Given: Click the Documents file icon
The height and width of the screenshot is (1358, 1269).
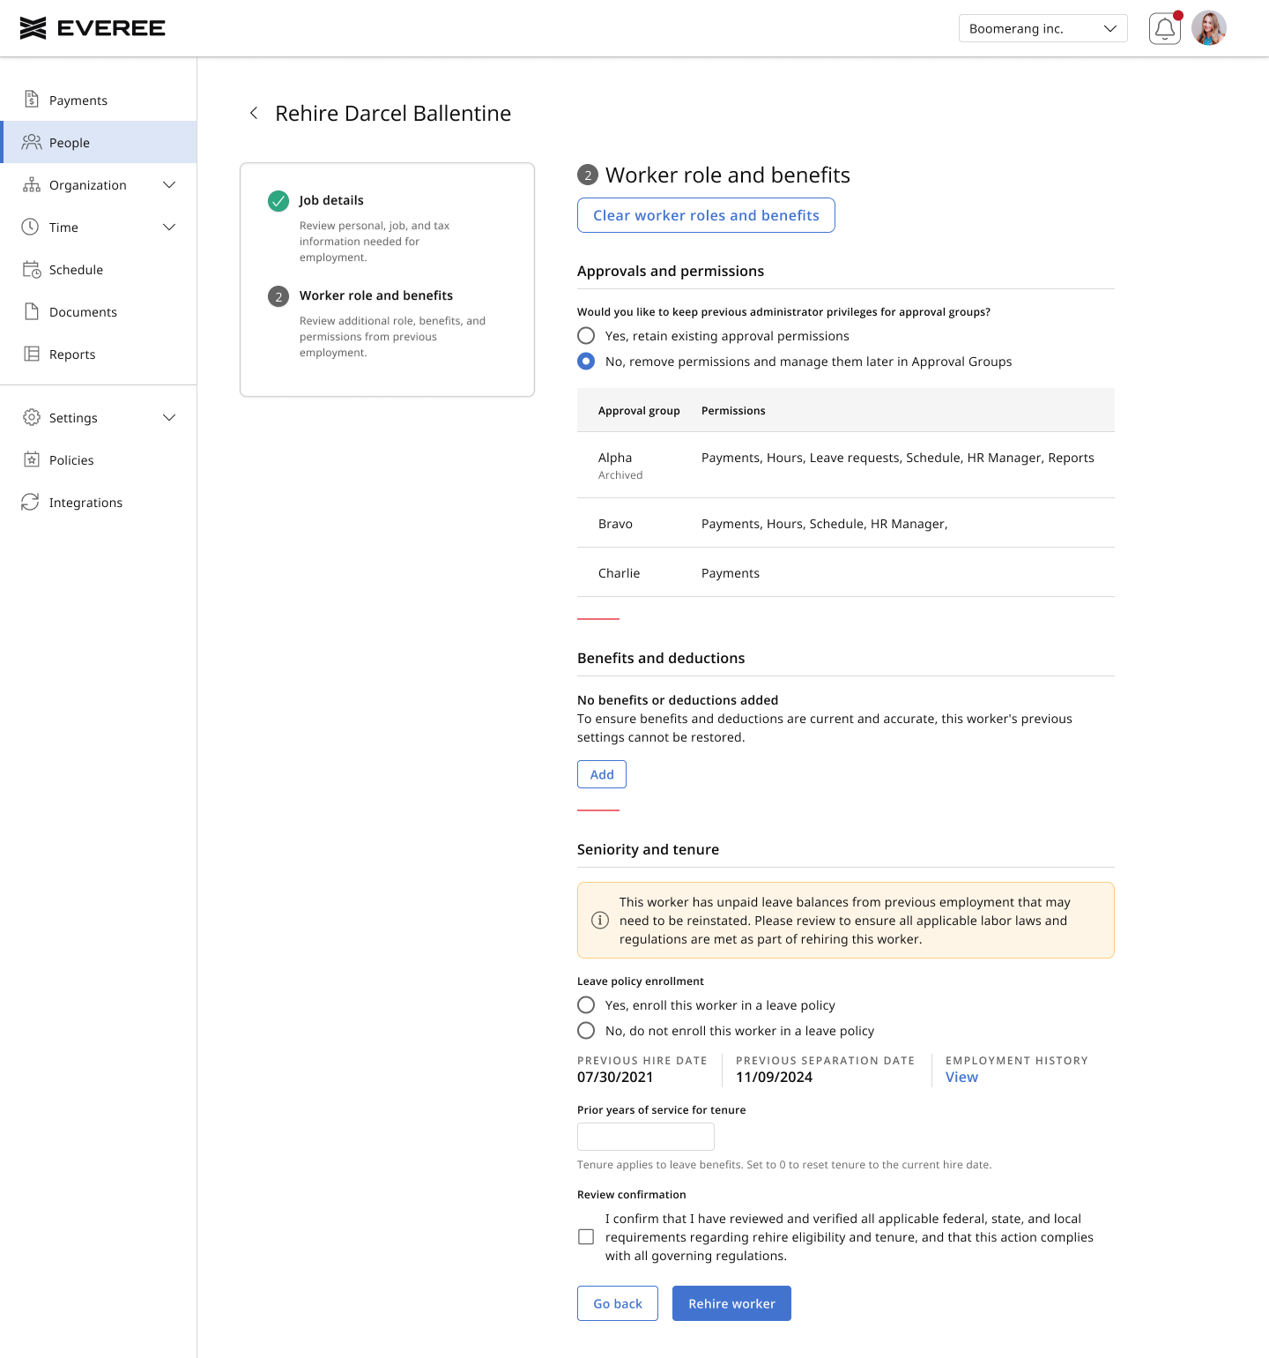Looking at the screenshot, I should (x=32, y=311).
